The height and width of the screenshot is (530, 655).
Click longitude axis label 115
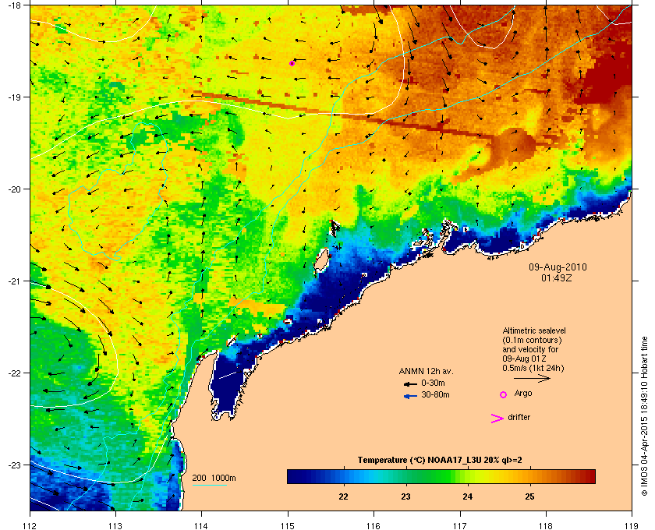(288, 525)
